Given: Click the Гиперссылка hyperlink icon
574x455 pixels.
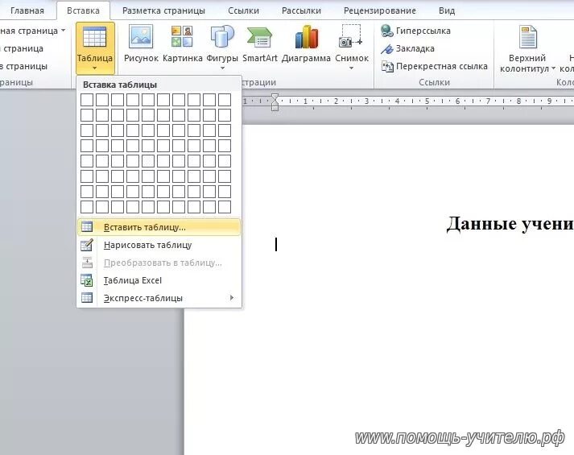Looking at the screenshot, I should [386, 31].
